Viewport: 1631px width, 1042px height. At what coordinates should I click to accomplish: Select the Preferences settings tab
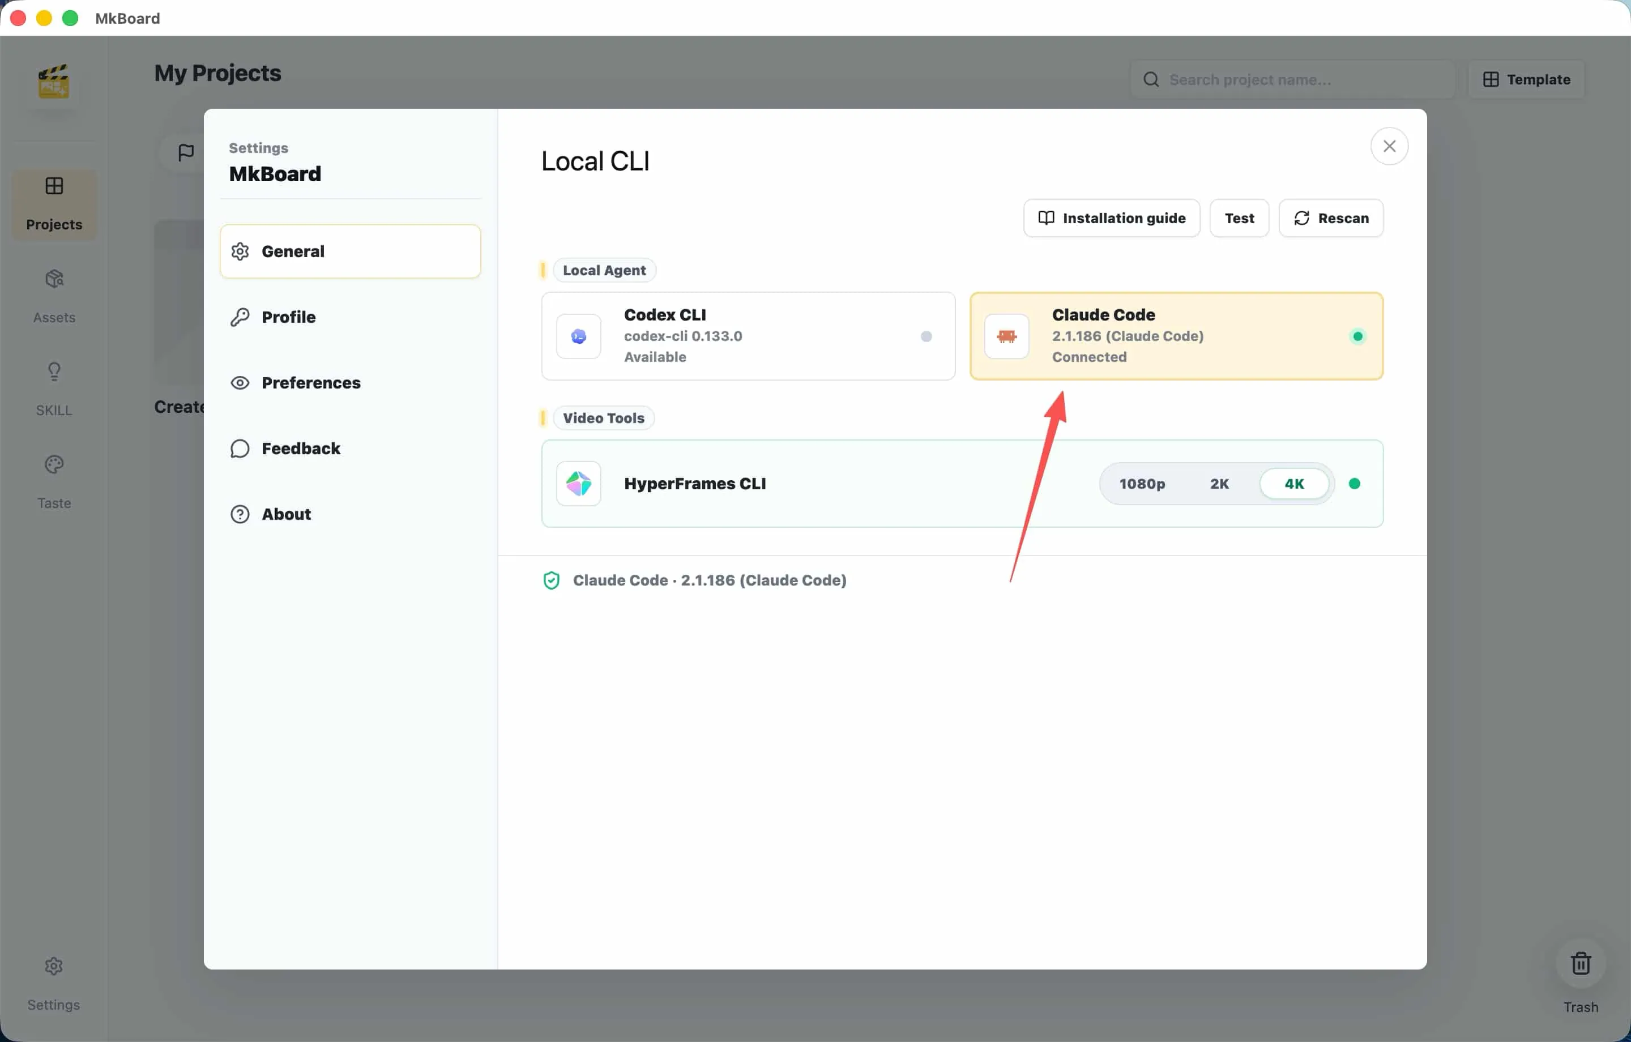click(x=350, y=383)
